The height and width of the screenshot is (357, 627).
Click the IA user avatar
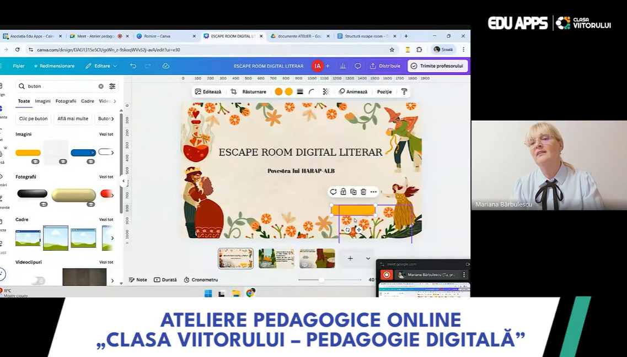pyautogui.click(x=318, y=66)
